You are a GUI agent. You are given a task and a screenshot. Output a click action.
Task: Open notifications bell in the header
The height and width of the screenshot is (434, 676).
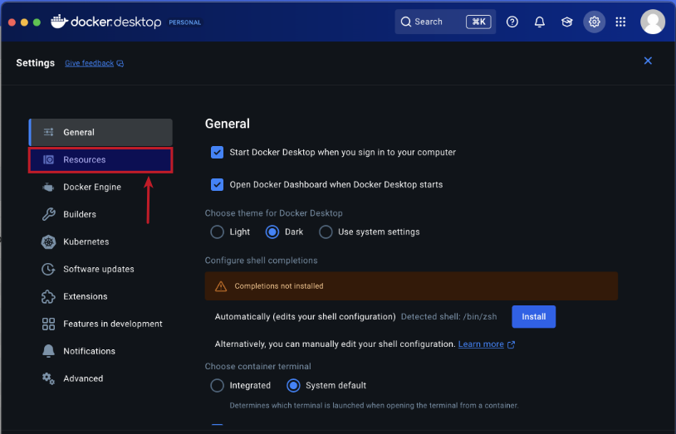coord(539,22)
